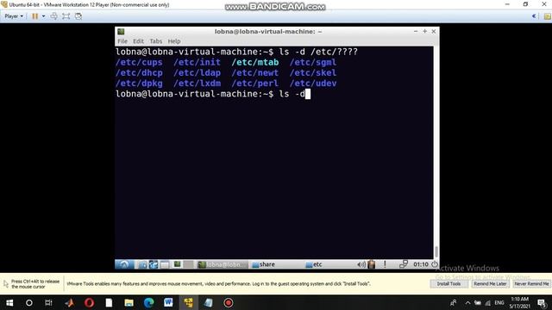Open Lubuntu volume control speaker icon

click(361, 264)
